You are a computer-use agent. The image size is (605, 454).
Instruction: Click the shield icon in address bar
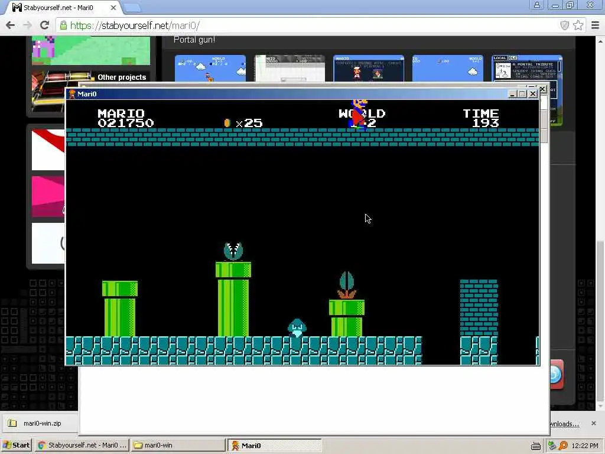[x=564, y=25]
